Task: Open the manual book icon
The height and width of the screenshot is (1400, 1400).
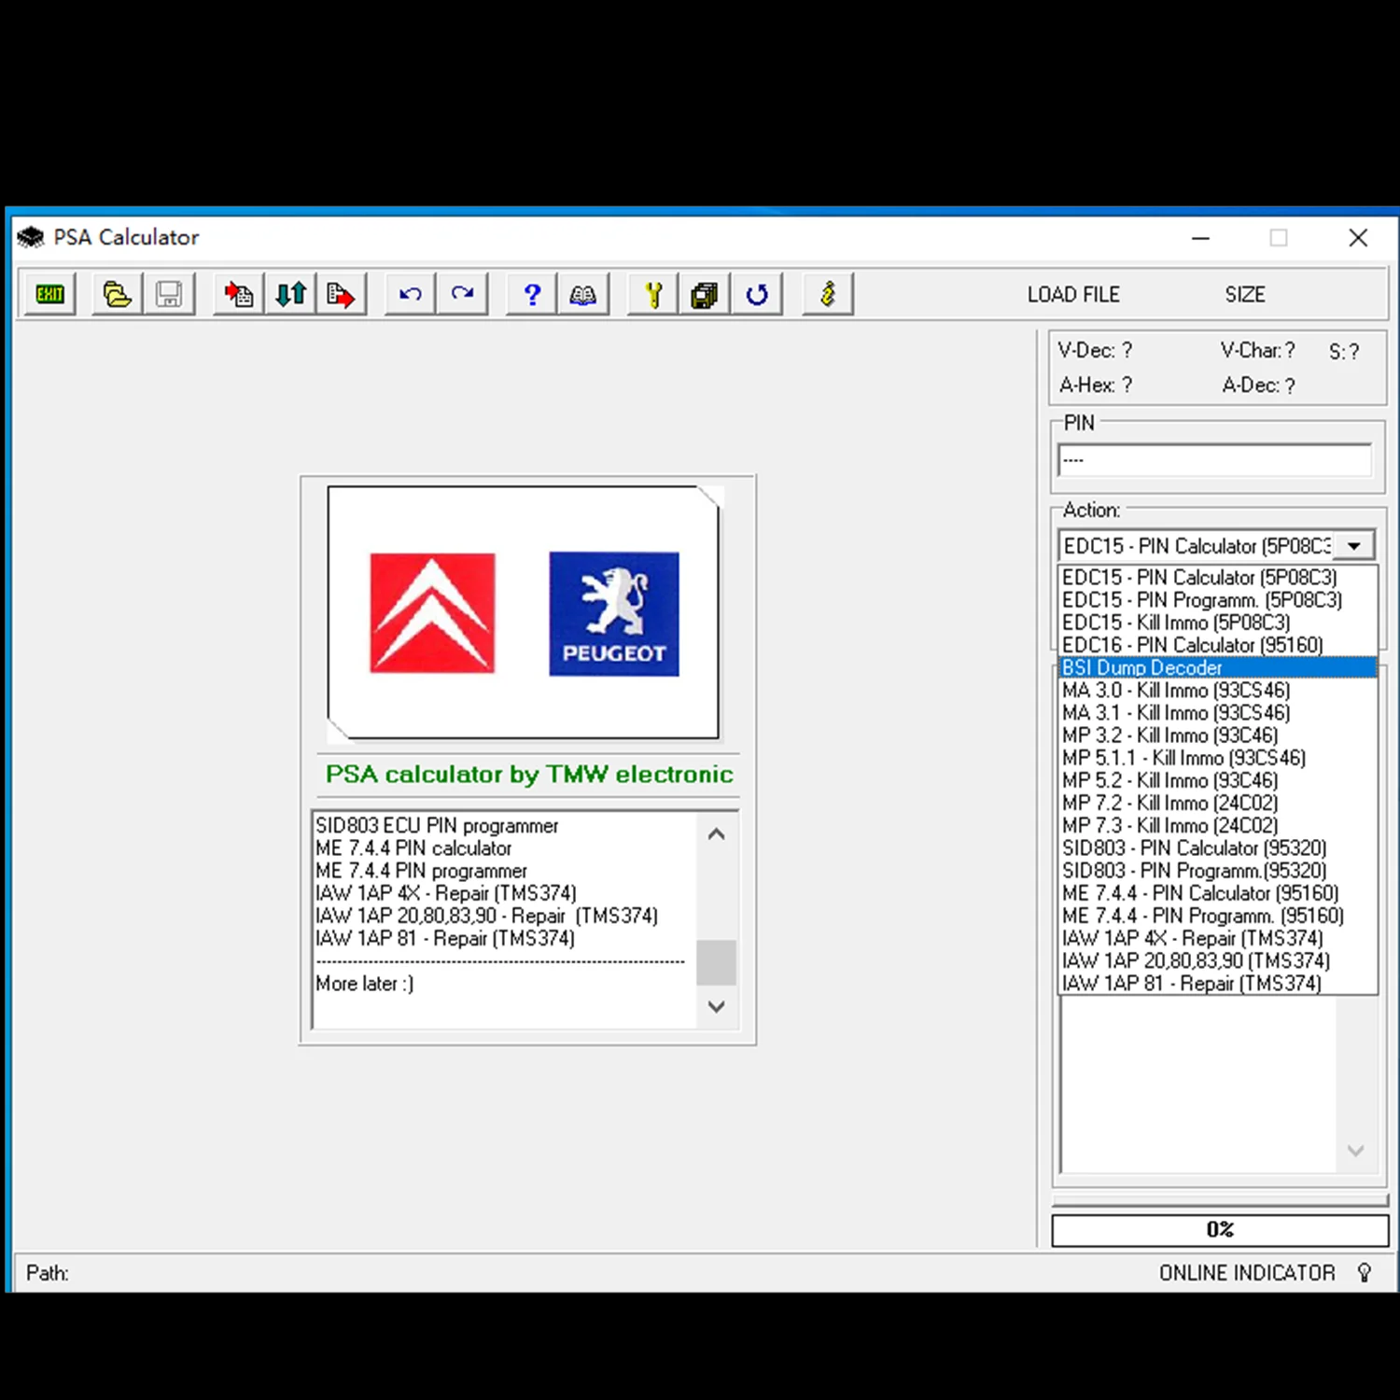Action: point(583,295)
